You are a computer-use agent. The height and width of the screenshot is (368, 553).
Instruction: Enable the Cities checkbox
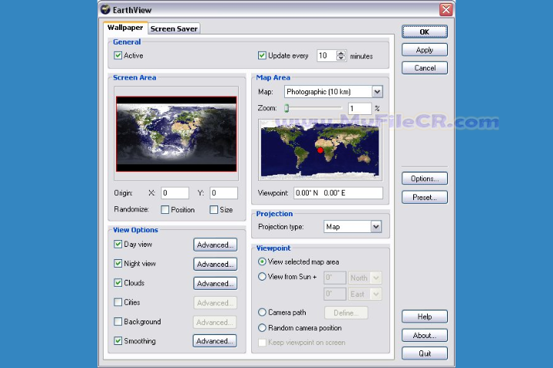pyautogui.click(x=118, y=302)
